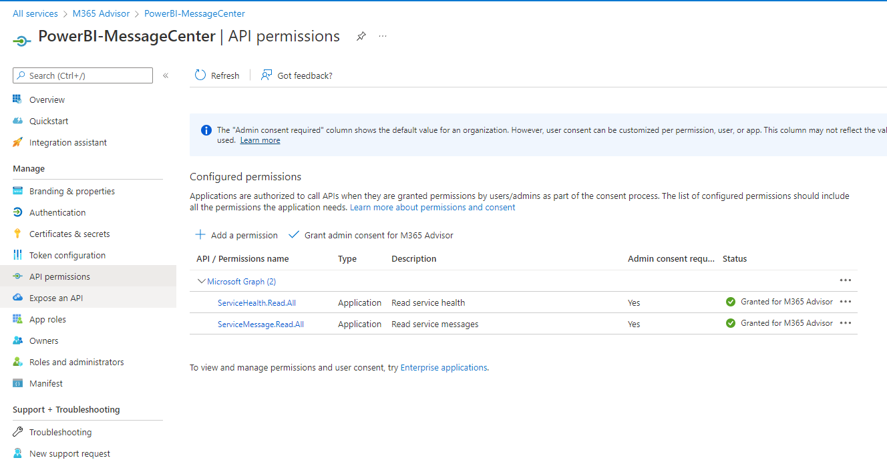Click the Refresh circular arrow icon

tap(200, 75)
